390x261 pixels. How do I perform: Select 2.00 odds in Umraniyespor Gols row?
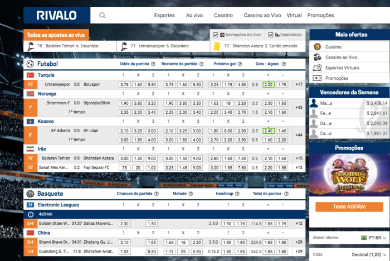[269, 84]
